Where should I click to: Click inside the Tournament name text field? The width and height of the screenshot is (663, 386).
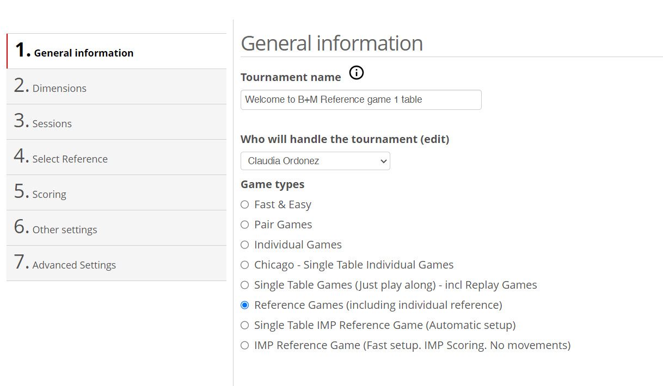(361, 99)
